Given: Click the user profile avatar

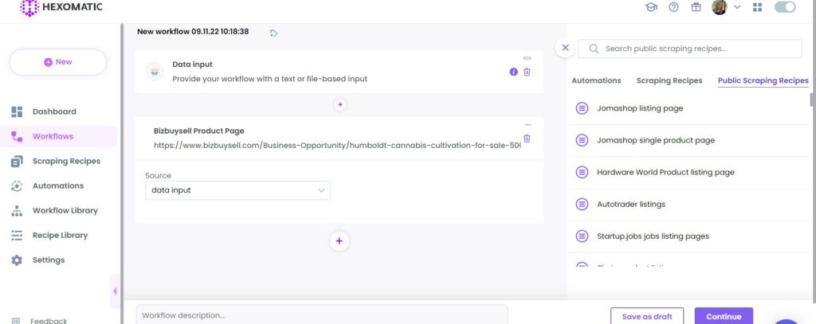Looking at the screenshot, I should [720, 7].
